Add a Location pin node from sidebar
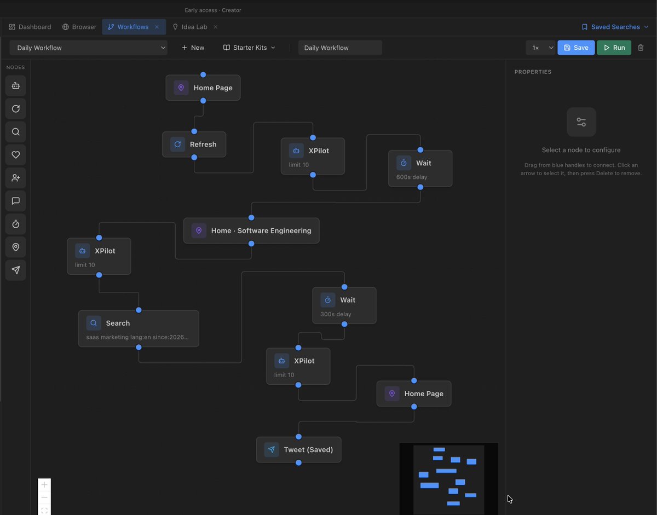The height and width of the screenshot is (515, 657). pos(15,247)
